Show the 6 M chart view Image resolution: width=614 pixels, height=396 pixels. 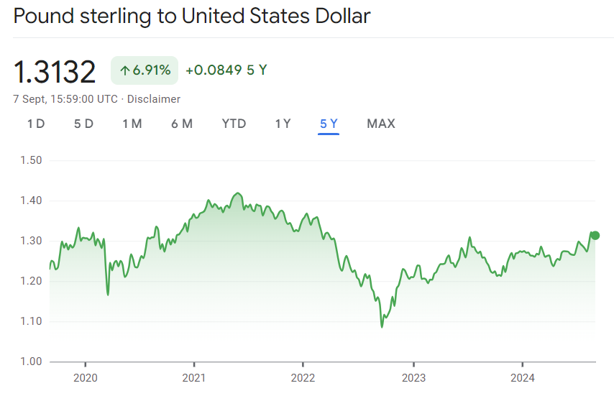pyautogui.click(x=182, y=124)
